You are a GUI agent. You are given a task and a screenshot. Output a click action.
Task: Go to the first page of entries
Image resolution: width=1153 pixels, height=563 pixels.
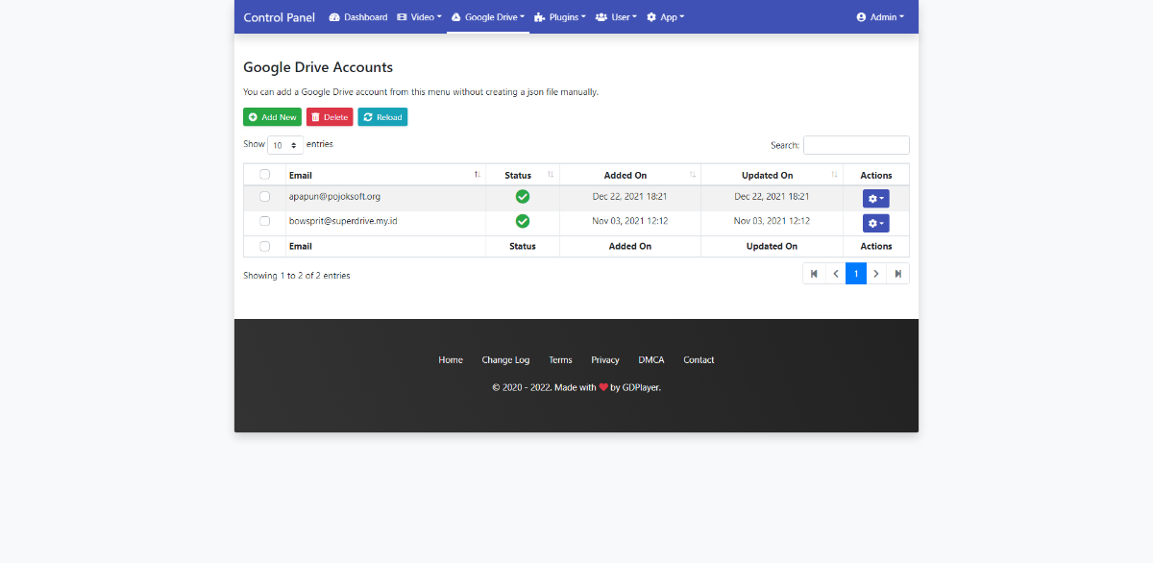[x=814, y=274]
